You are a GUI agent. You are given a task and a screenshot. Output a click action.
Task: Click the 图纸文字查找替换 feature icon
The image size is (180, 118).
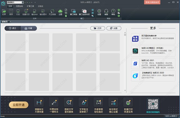[x=69, y=103]
